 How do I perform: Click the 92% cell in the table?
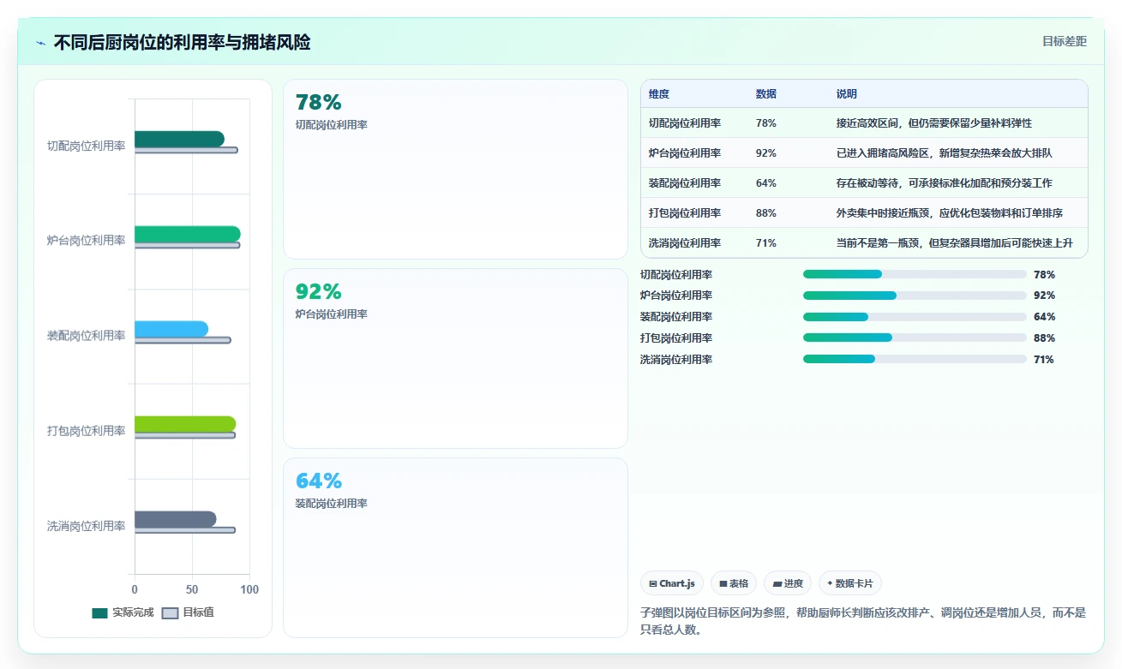pyautogui.click(x=766, y=153)
